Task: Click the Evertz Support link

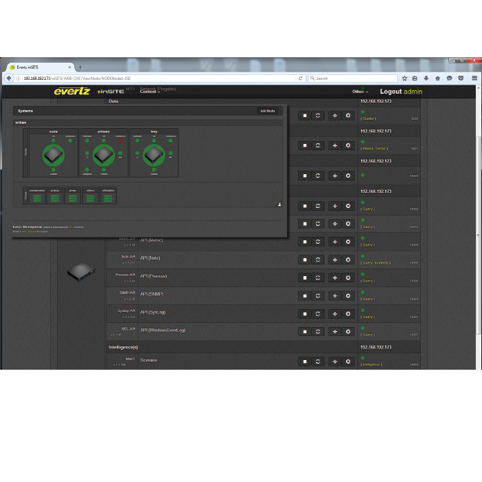Action: click(x=28, y=231)
